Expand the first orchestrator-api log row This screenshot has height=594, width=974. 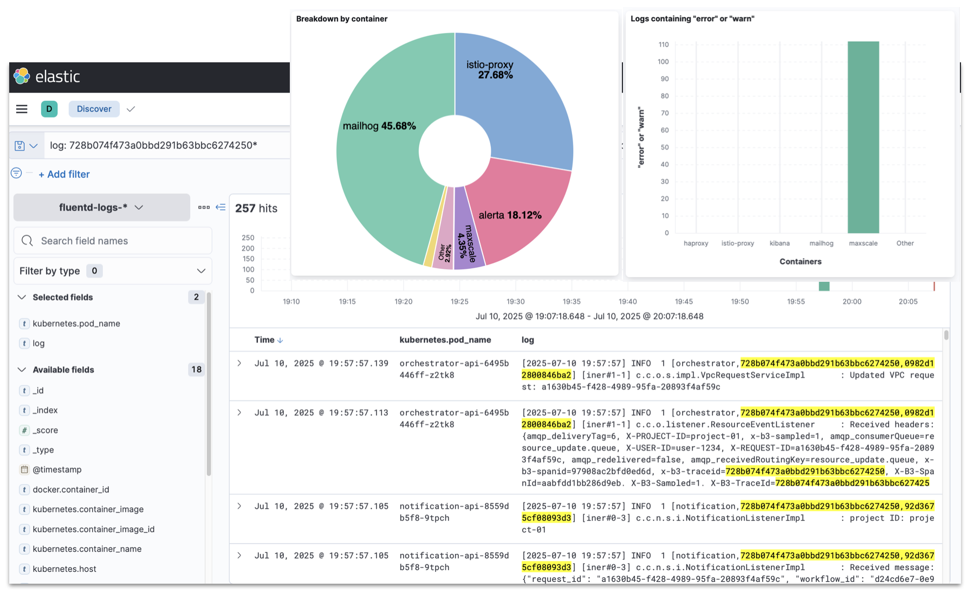tap(239, 363)
